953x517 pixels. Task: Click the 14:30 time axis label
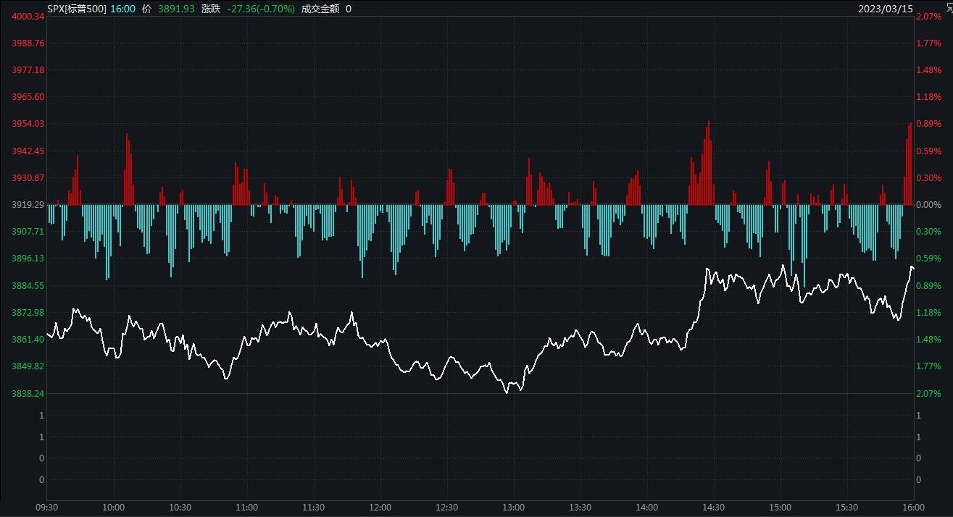pos(713,508)
